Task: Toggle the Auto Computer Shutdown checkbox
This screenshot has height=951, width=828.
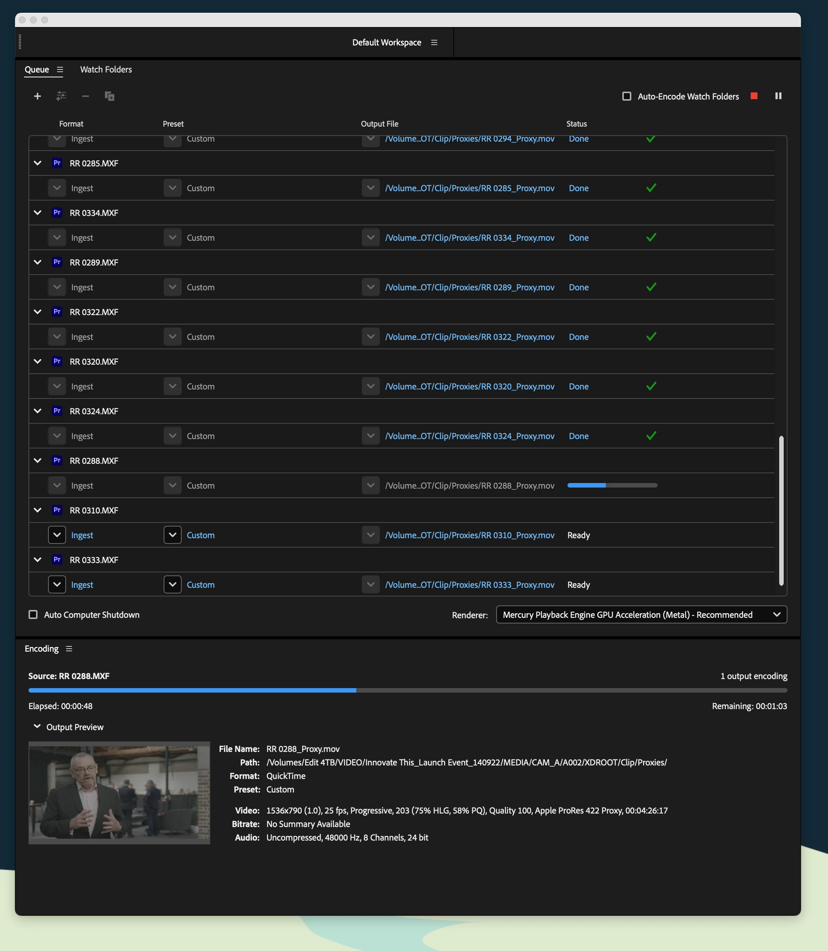Action: coord(33,614)
